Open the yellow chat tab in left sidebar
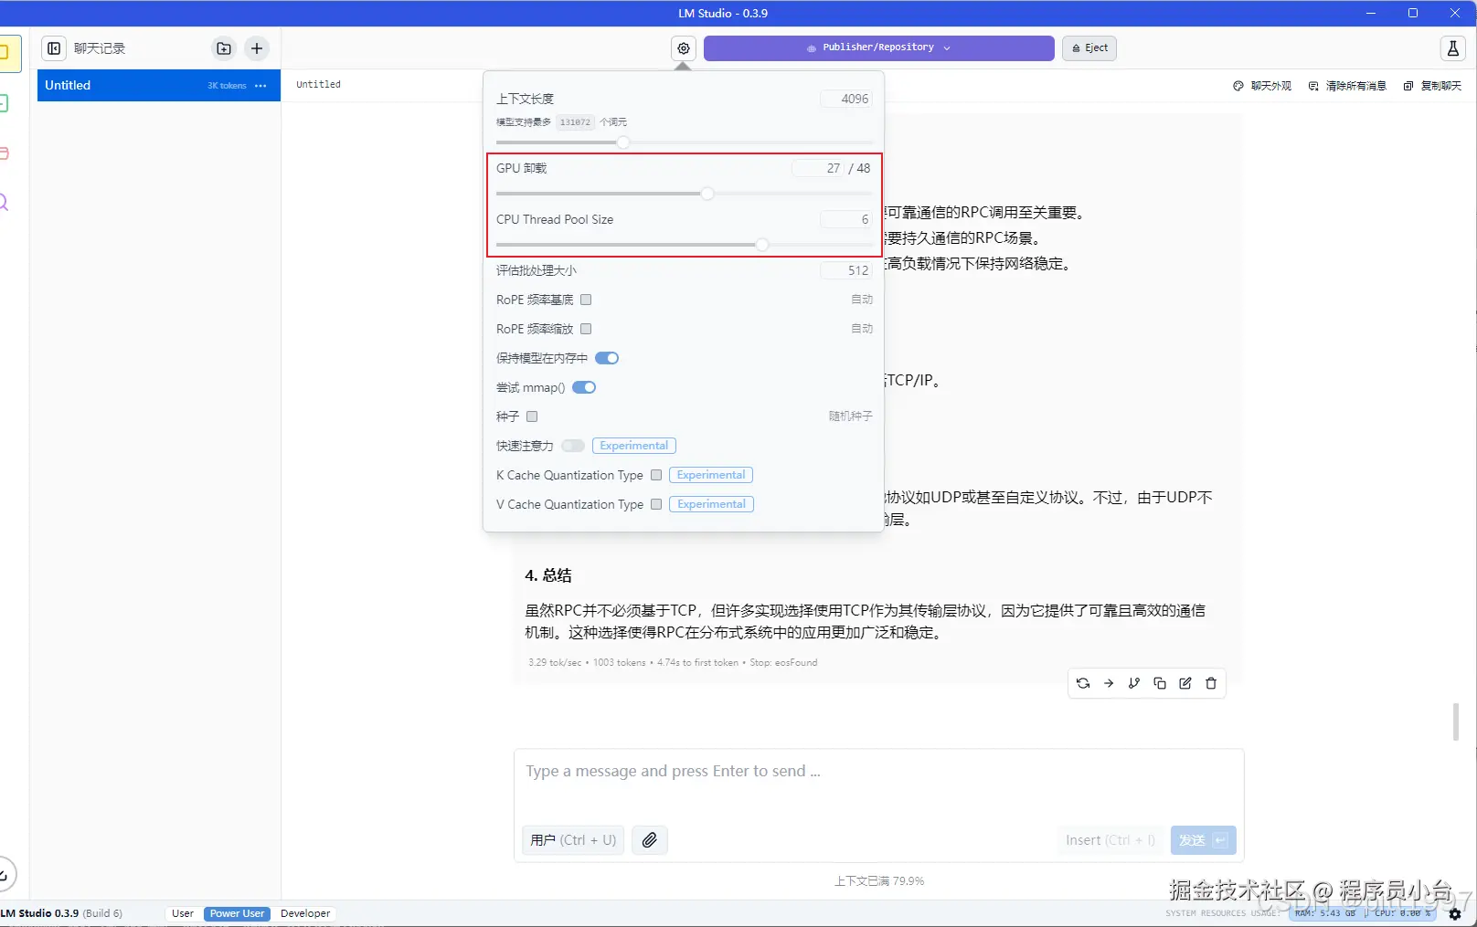 point(7,54)
